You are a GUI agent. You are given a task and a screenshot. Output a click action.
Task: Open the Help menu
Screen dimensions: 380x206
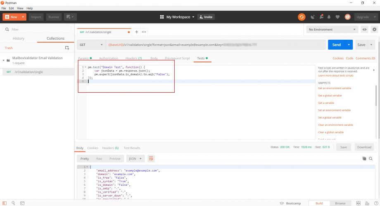tap(30, 8)
